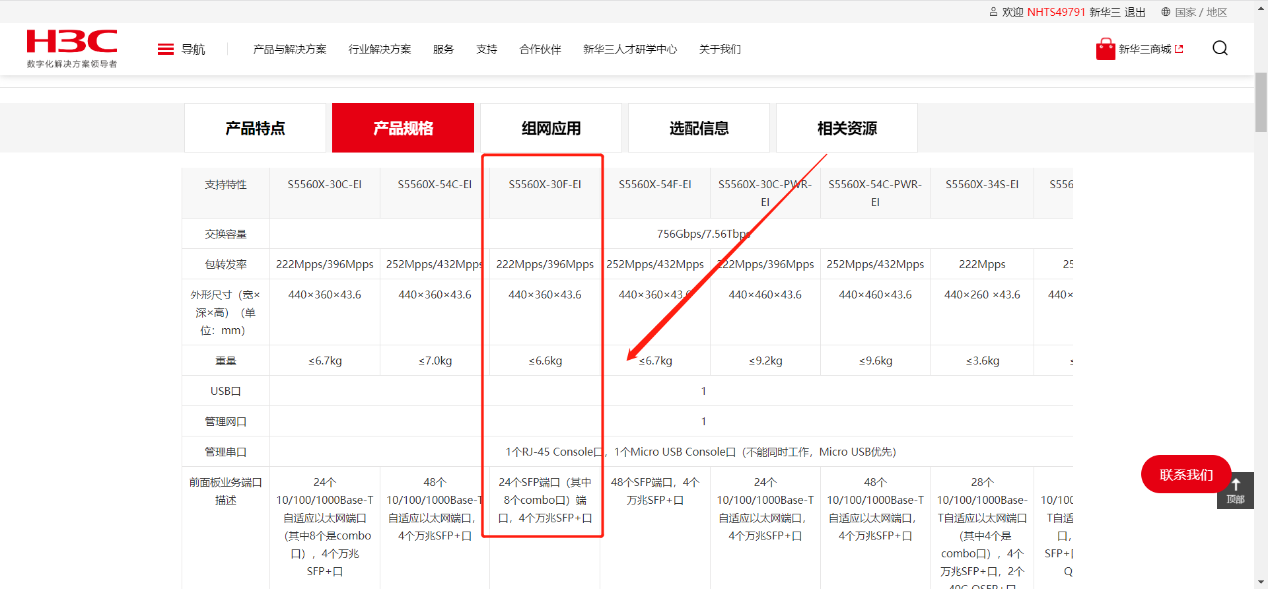Click the page vertical scrollbar thumb
This screenshot has width=1268, height=589.
click(x=1261, y=102)
